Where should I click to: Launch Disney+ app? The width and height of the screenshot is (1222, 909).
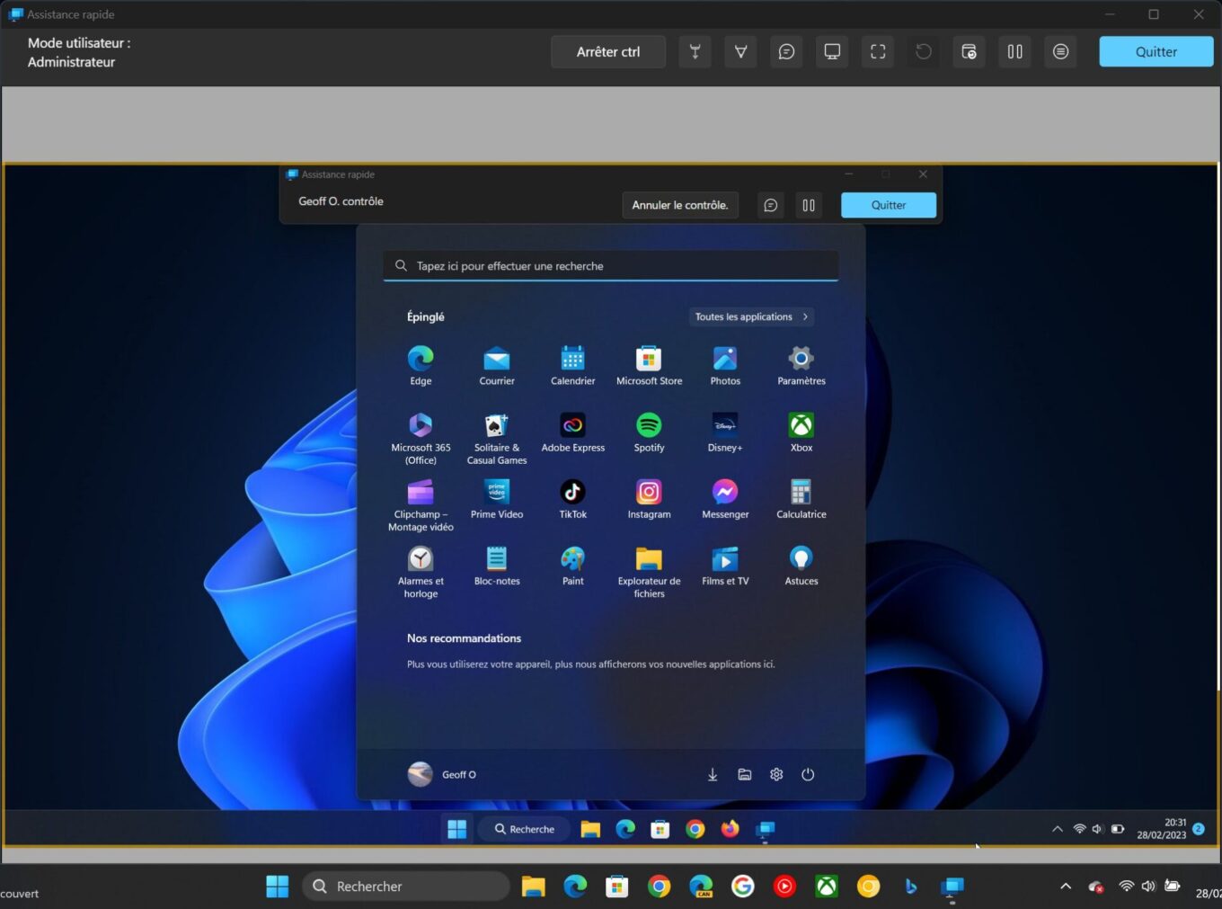tap(725, 432)
